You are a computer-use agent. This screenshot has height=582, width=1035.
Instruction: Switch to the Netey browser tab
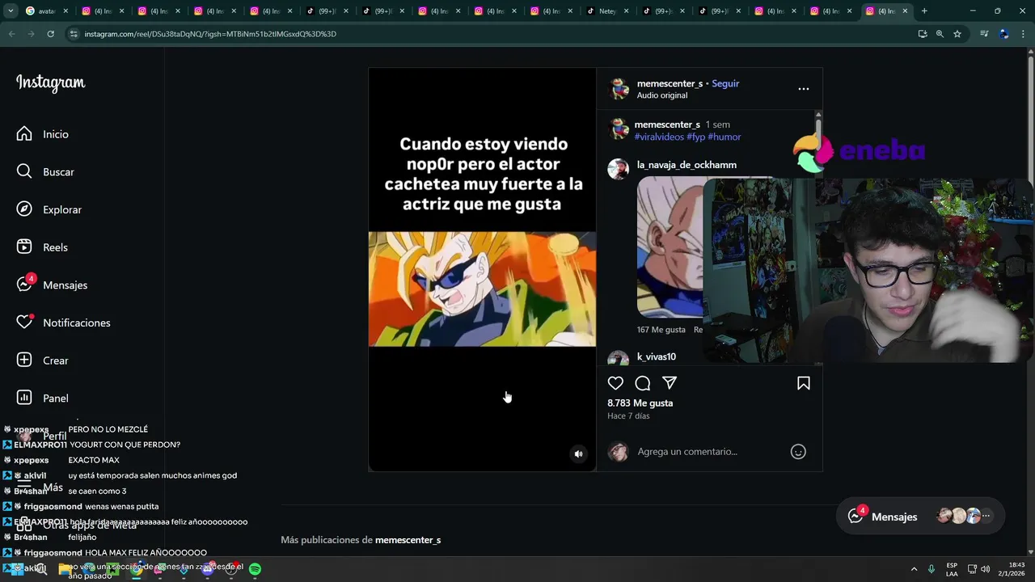606,11
